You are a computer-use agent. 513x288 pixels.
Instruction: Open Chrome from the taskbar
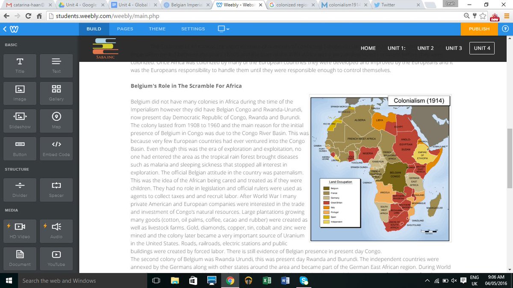point(230,280)
